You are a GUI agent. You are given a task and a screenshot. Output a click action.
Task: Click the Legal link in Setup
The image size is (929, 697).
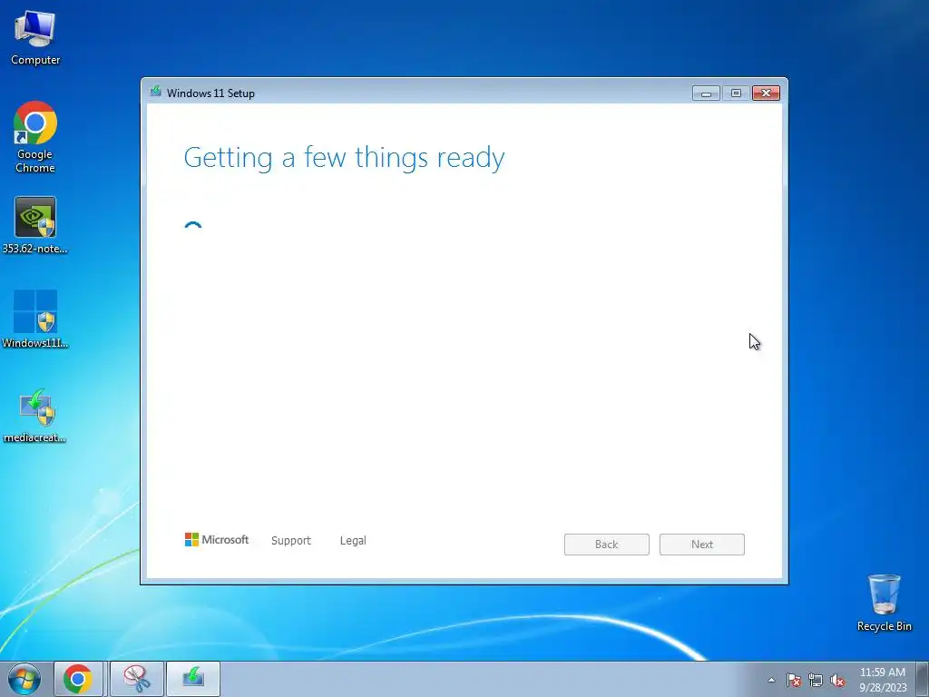353,541
